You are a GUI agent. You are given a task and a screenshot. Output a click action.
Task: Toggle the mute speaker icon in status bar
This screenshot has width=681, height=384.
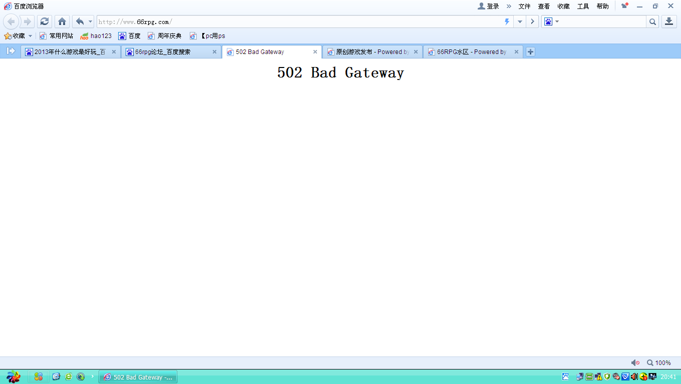(x=635, y=362)
